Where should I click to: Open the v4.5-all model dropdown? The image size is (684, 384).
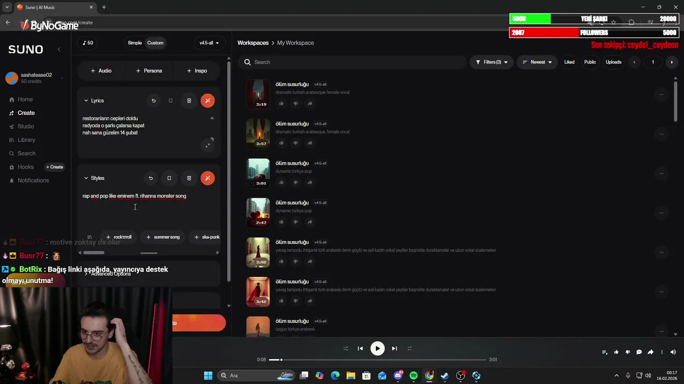[x=209, y=43]
